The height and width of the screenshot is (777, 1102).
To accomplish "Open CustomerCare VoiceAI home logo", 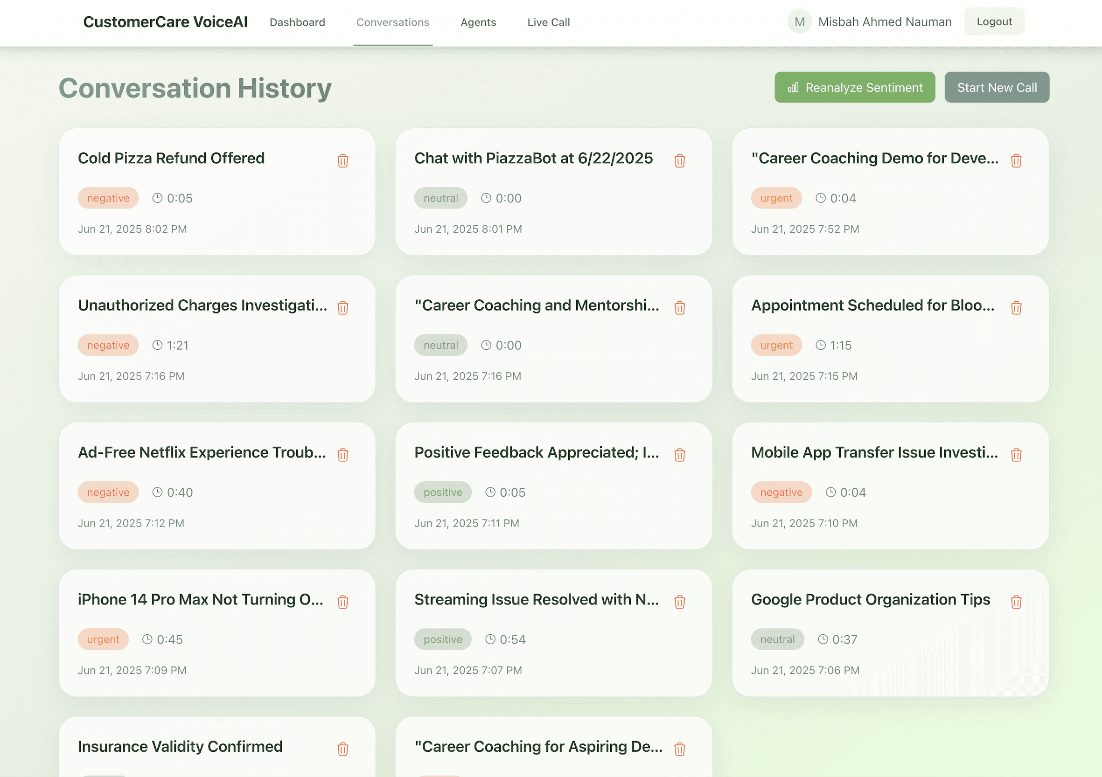I will 165,22.
